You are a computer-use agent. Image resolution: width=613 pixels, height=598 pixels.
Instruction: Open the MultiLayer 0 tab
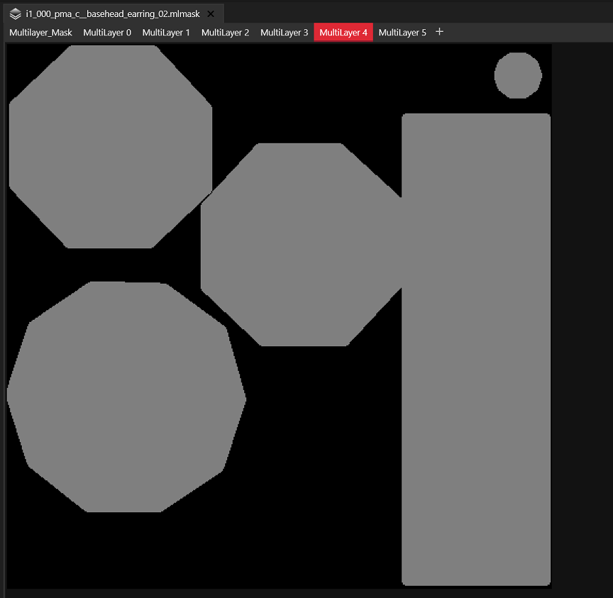(x=107, y=33)
